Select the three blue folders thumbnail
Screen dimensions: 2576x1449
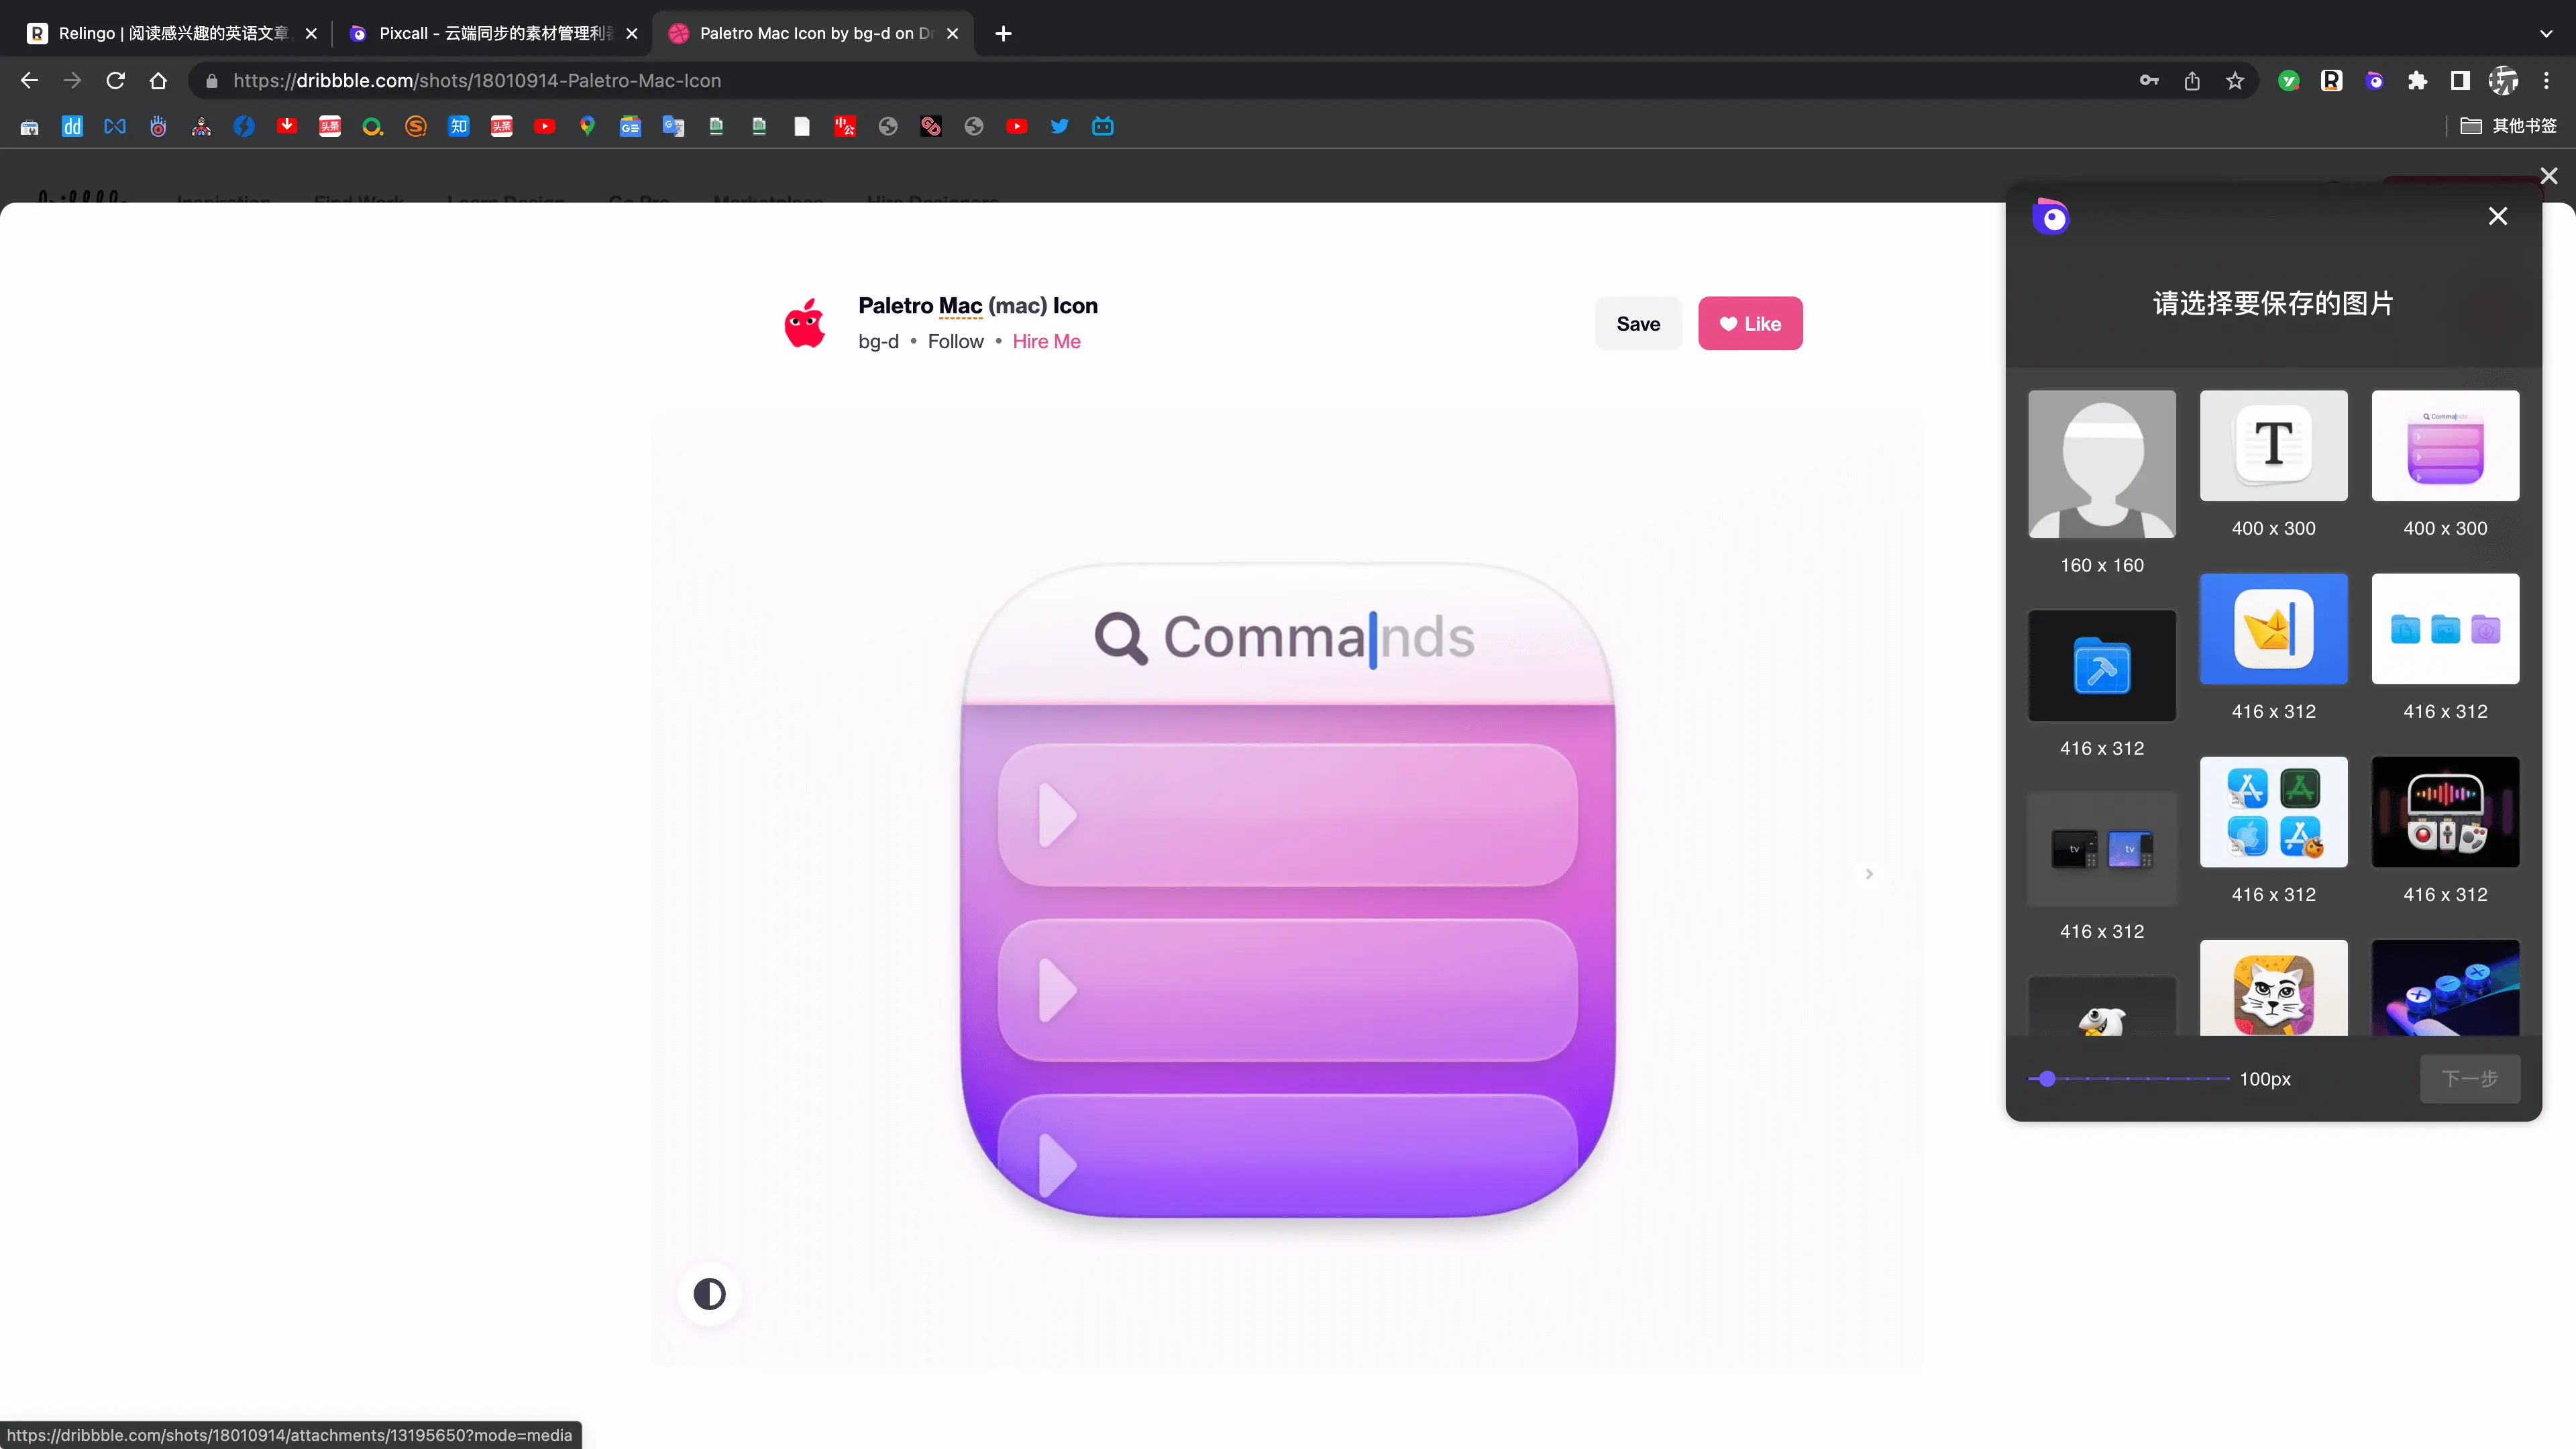coord(2445,628)
